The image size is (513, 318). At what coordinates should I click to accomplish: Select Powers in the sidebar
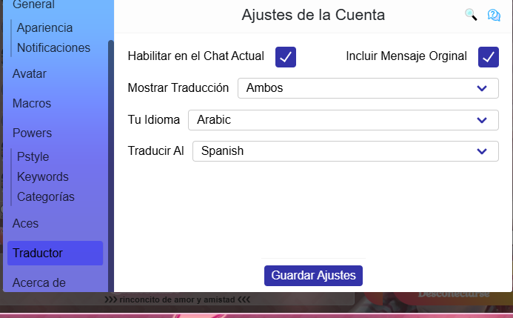(32, 133)
